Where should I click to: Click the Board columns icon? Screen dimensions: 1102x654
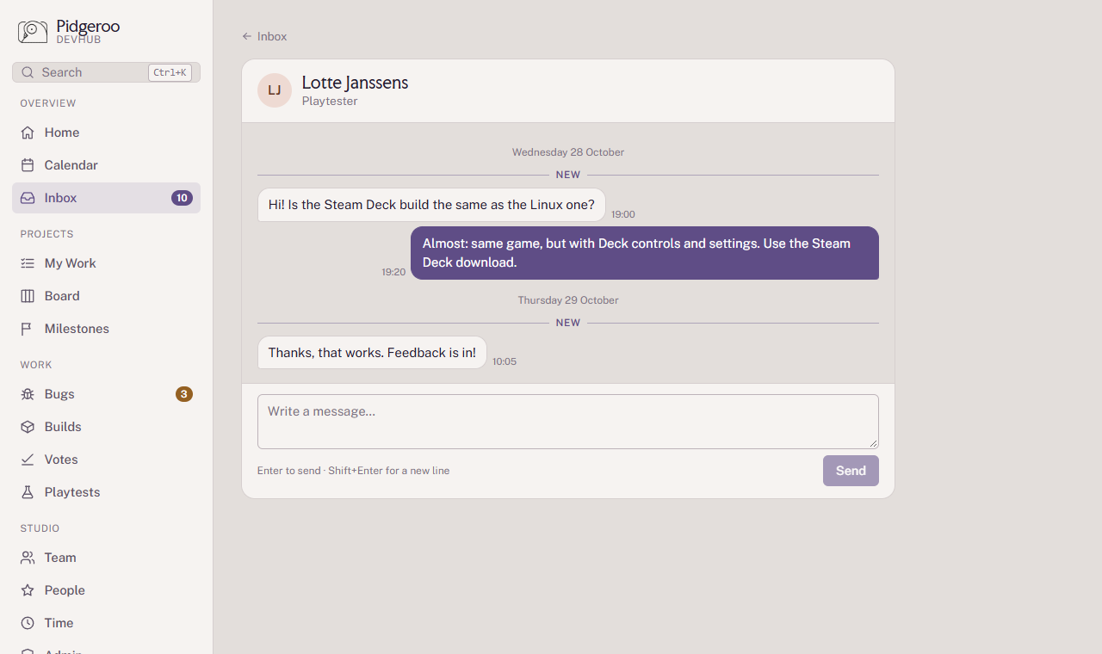(x=28, y=296)
